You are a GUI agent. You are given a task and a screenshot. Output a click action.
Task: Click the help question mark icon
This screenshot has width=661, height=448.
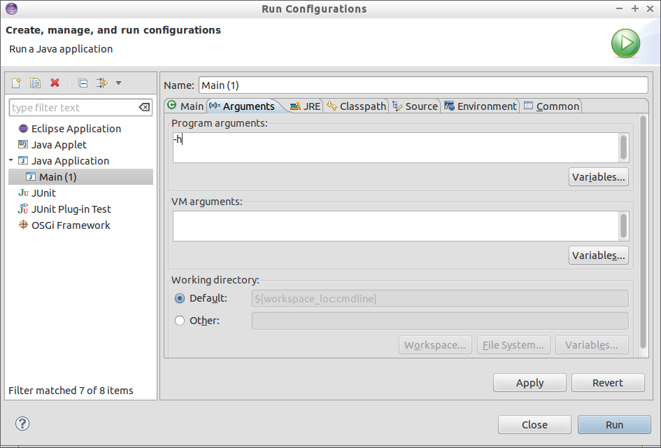point(22,423)
